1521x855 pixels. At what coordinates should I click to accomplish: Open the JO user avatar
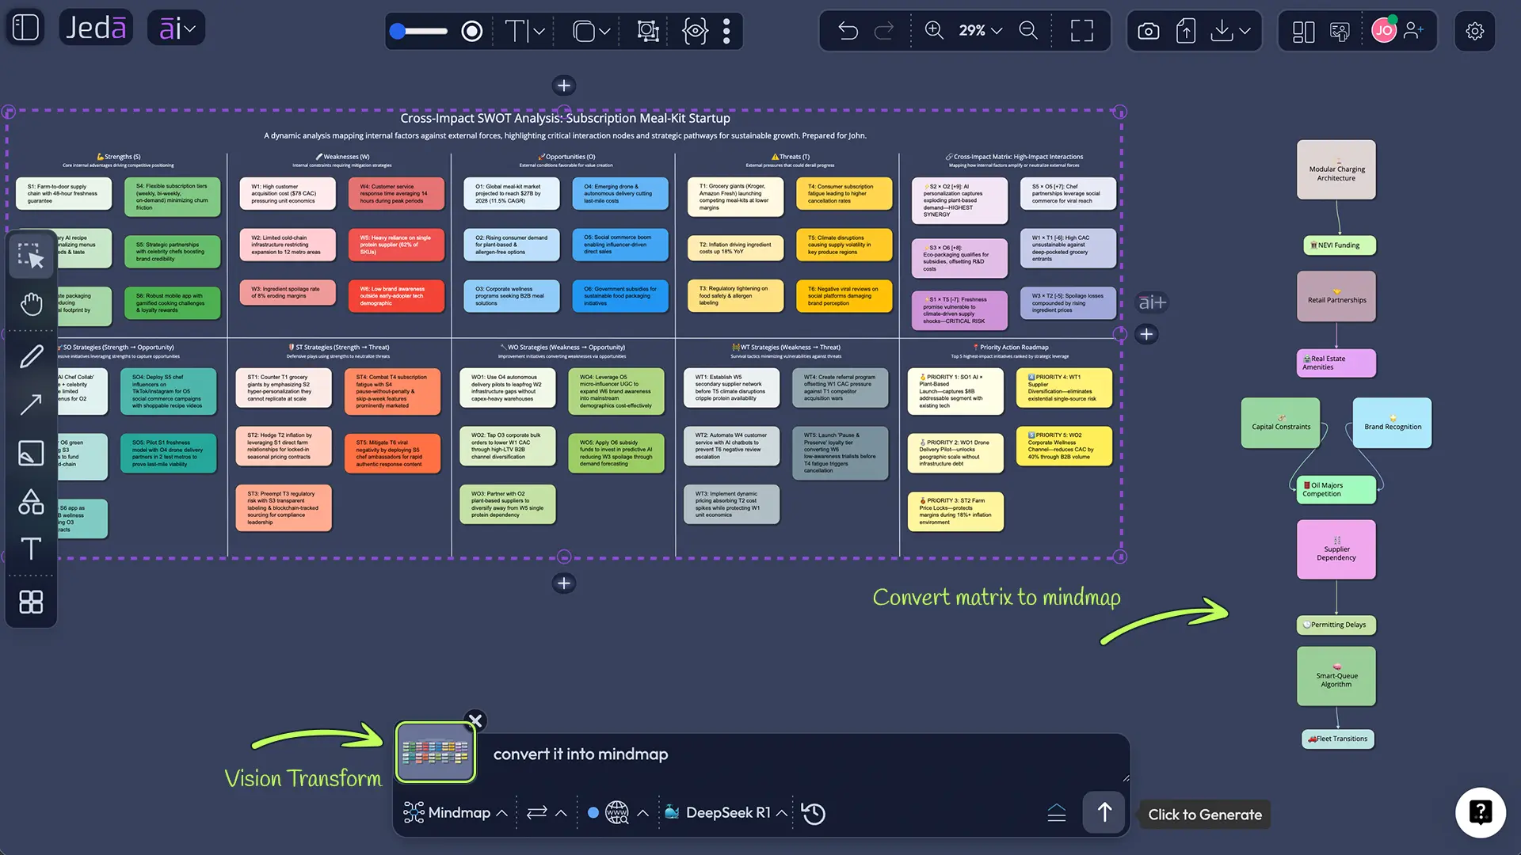tap(1383, 30)
